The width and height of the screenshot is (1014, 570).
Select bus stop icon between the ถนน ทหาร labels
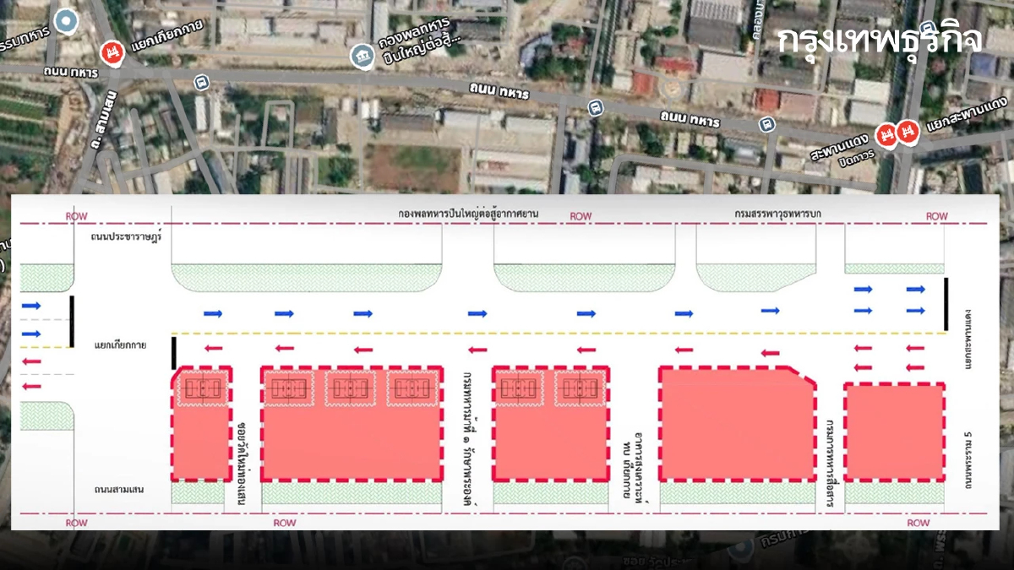click(595, 107)
